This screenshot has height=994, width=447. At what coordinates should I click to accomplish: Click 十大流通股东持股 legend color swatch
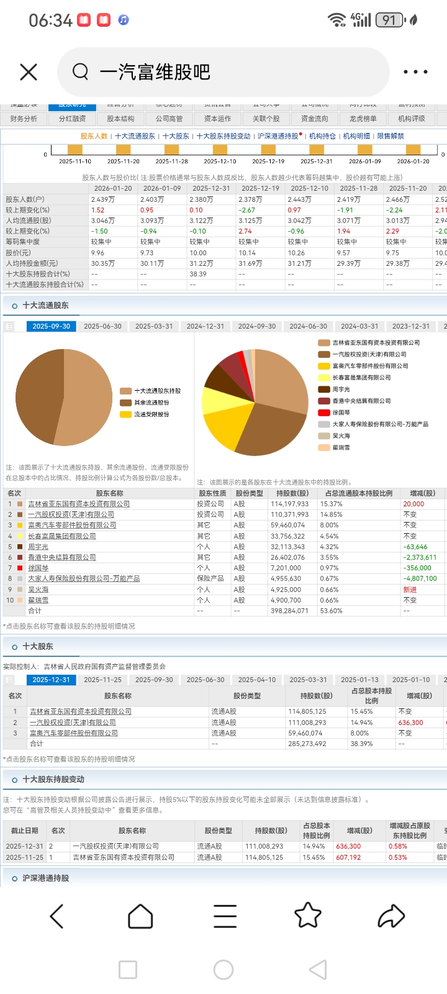point(125,391)
